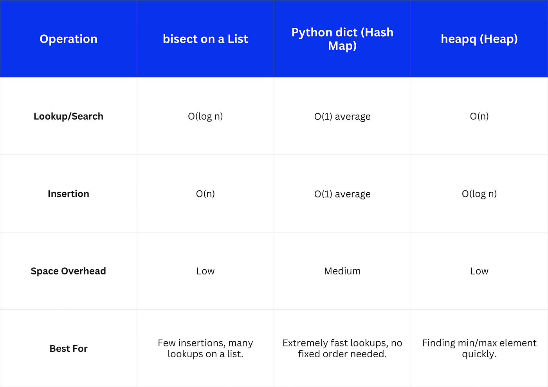Select 'Finding min/max element quickly' cell
This screenshot has height=387, width=548.
point(479,348)
